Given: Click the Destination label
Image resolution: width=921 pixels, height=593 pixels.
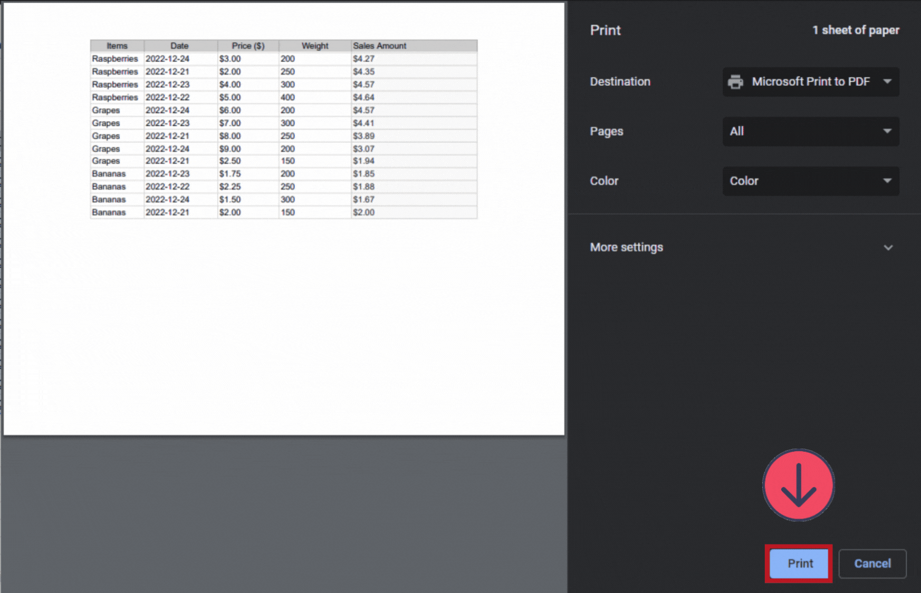Looking at the screenshot, I should [x=620, y=82].
